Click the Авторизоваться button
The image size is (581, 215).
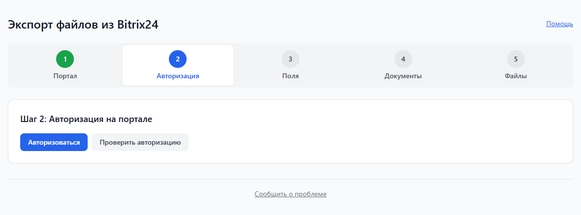(54, 142)
